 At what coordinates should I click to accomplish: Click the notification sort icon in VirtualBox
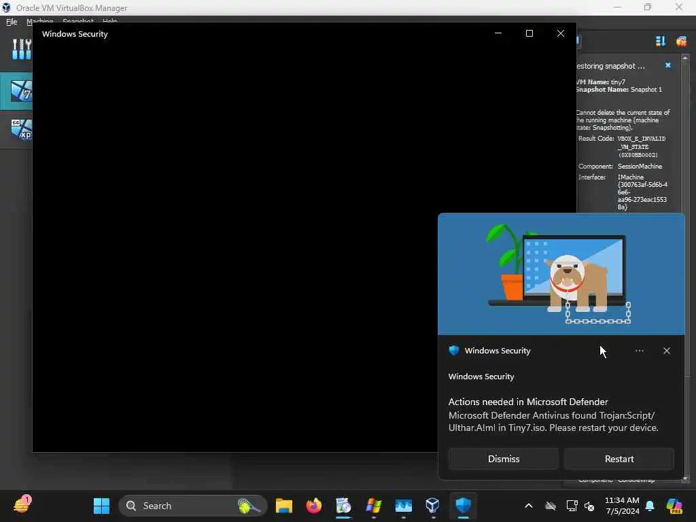(660, 41)
